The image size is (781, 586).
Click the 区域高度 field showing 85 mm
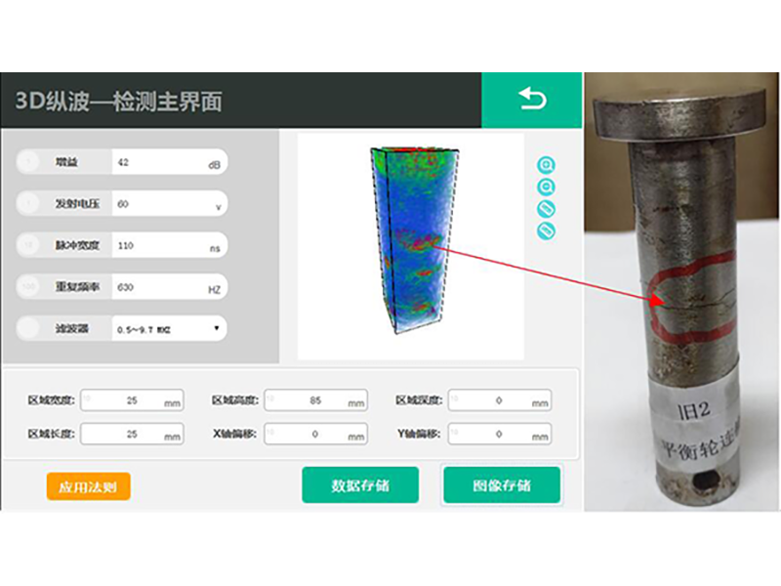tap(316, 400)
